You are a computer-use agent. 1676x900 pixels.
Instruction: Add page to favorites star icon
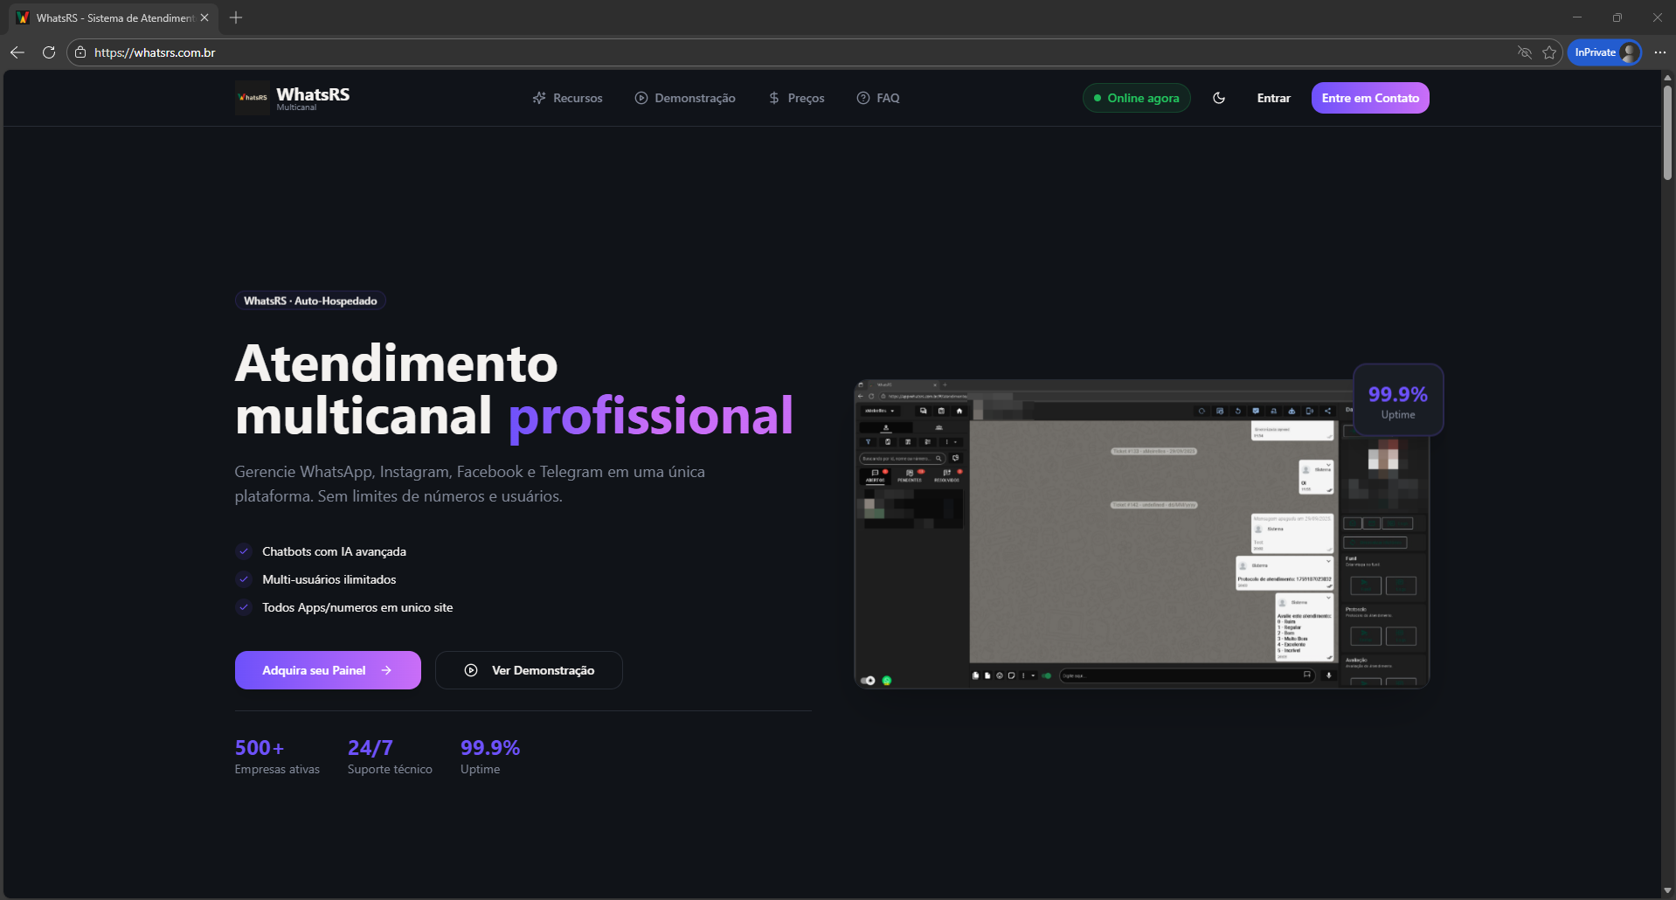click(1549, 52)
